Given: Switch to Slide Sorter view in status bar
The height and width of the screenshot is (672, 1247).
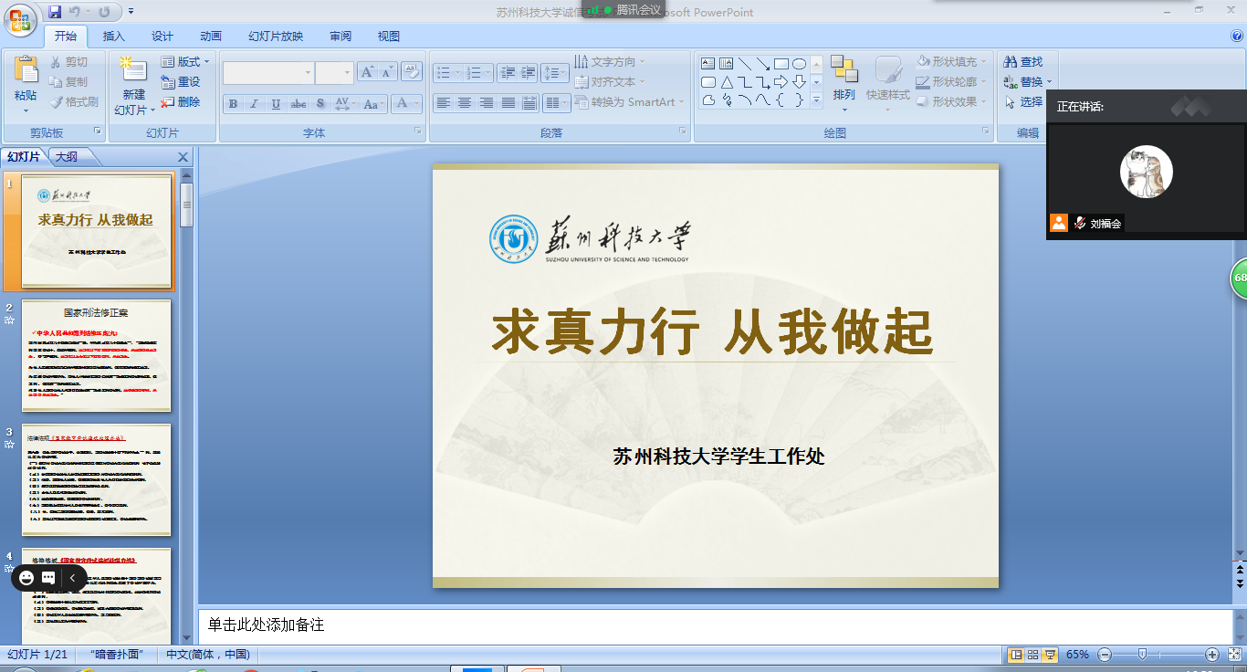Looking at the screenshot, I should (1032, 655).
